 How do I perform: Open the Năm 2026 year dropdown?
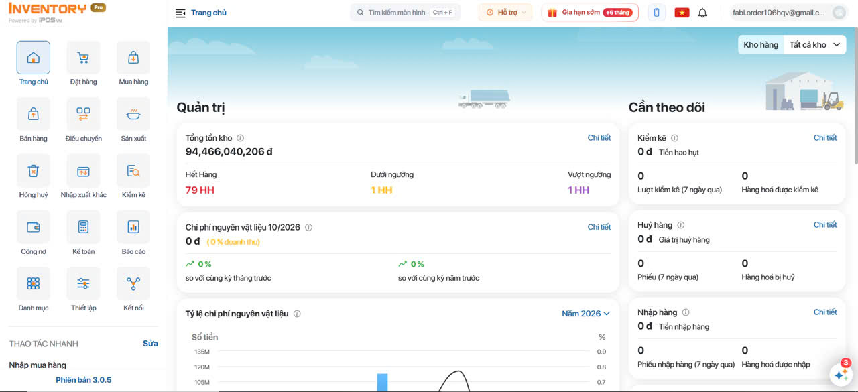click(586, 314)
